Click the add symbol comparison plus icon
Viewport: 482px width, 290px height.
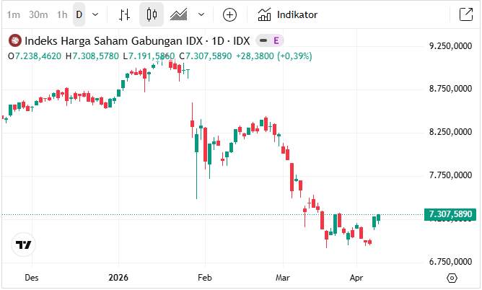(x=229, y=14)
